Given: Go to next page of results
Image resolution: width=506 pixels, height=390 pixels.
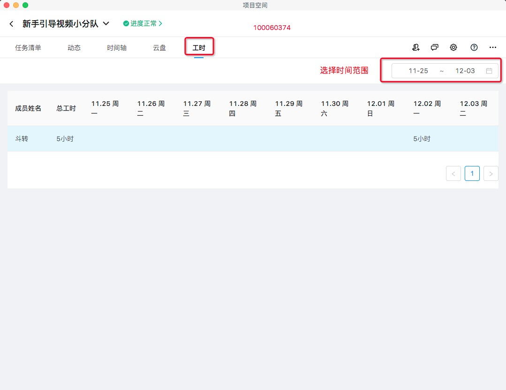Looking at the screenshot, I should [491, 173].
